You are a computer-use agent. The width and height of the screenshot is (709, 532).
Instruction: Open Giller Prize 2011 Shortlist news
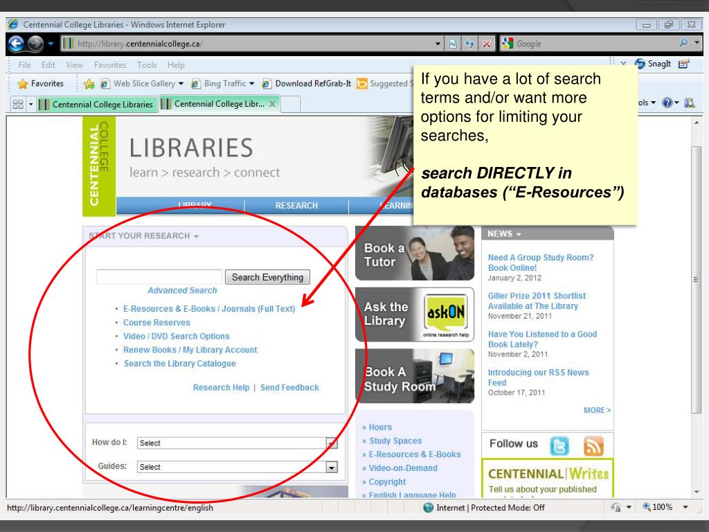coord(537,301)
